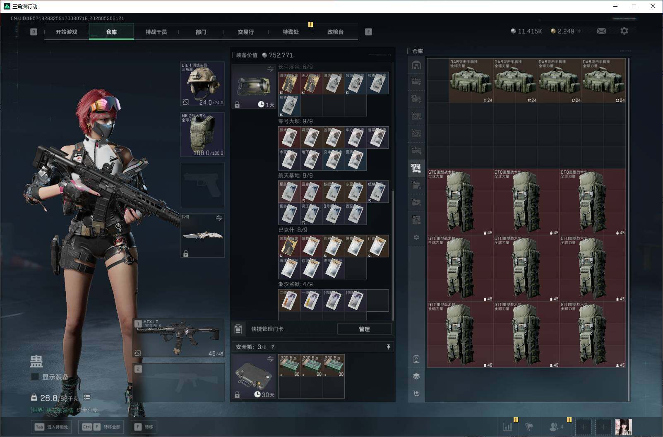Click the 潮汐监狱: 4/9 heading

point(295,284)
